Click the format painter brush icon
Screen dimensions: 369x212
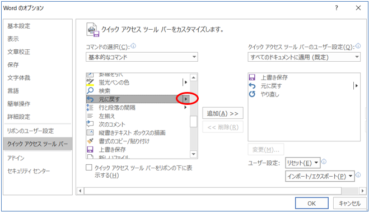click(x=90, y=141)
